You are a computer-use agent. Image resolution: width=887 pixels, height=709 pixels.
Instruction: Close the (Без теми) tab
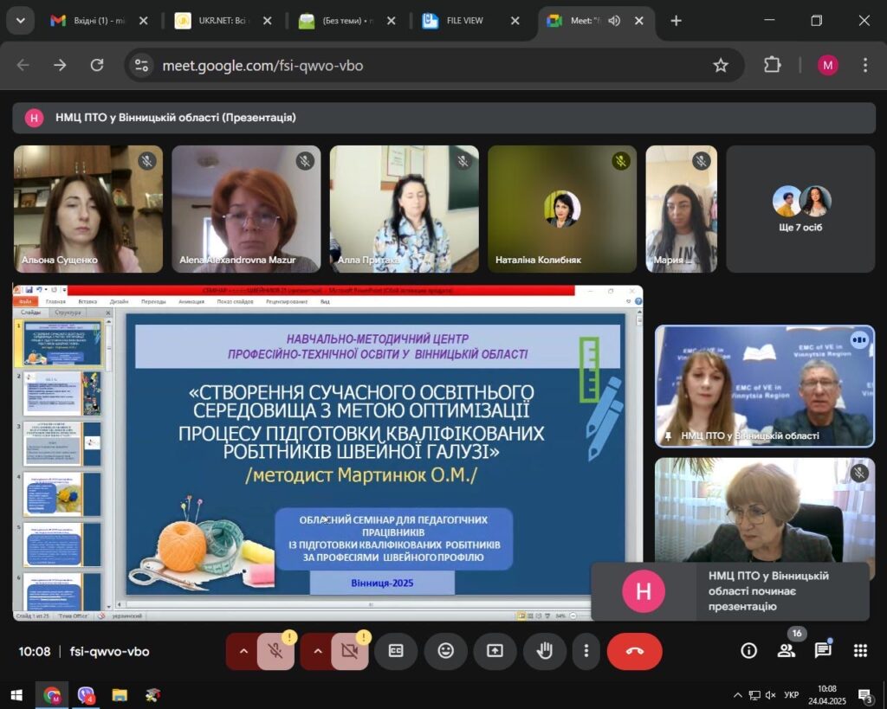pos(392,21)
